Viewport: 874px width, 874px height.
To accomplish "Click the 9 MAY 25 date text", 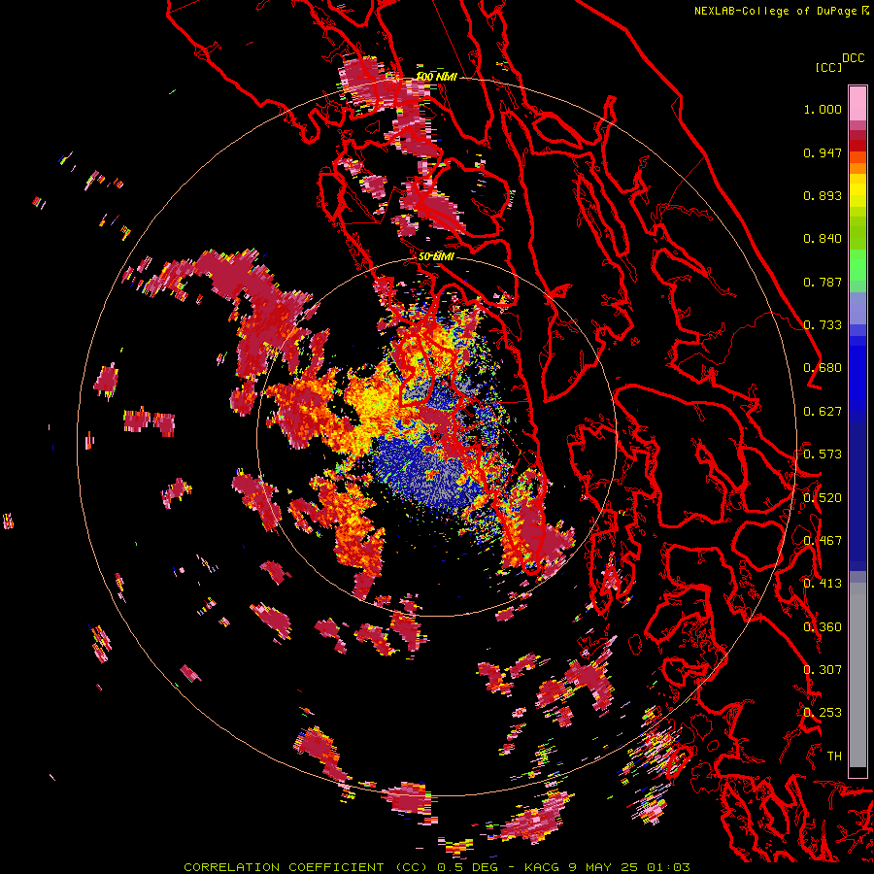I will [x=602, y=867].
